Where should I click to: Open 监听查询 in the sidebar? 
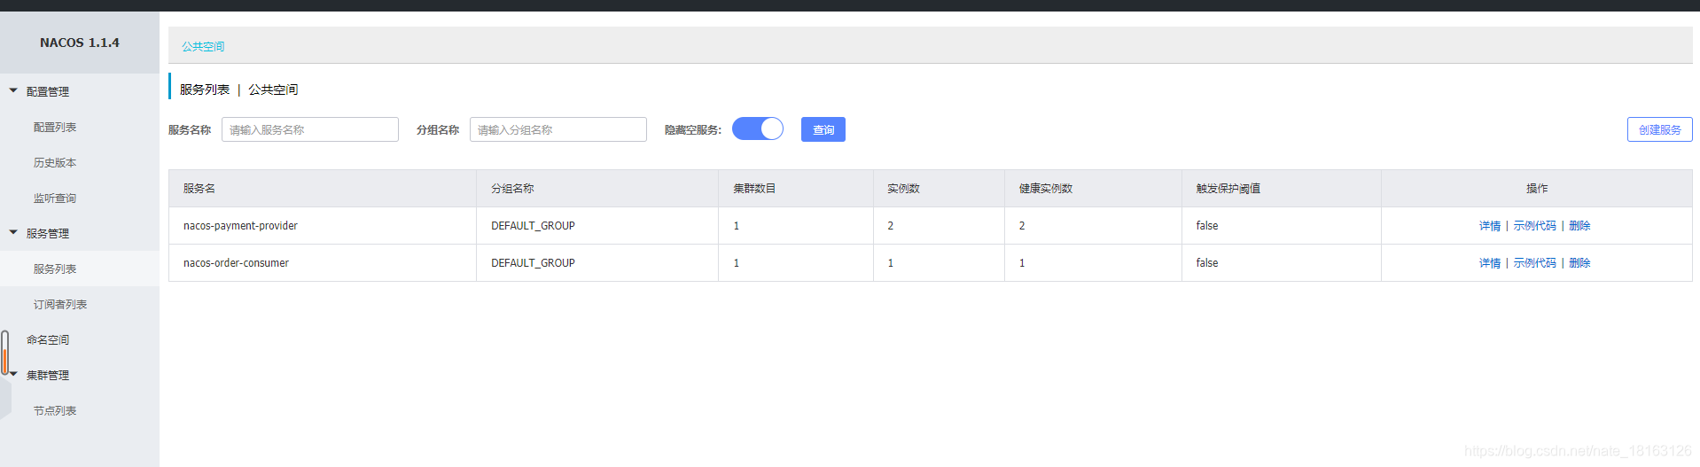tap(55, 198)
